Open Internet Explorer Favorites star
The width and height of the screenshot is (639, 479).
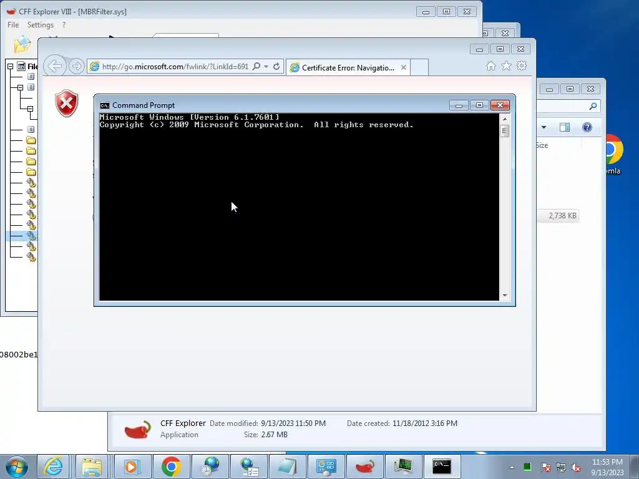pyautogui.click(x=506, y=65)
